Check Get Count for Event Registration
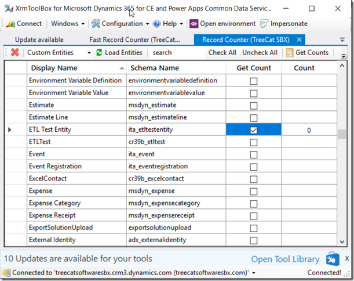Viewport: 354px width, 281px height. [x=254, y=167]
